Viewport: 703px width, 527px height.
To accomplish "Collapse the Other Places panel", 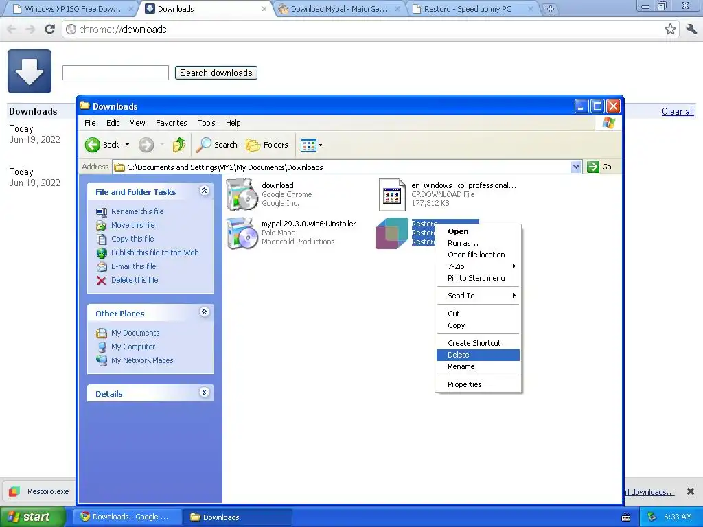I will click(x=204, y=312).
